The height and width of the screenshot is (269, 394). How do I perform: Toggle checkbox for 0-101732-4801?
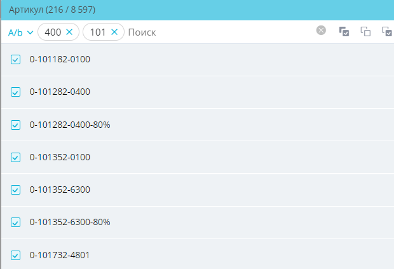(16, 255)
